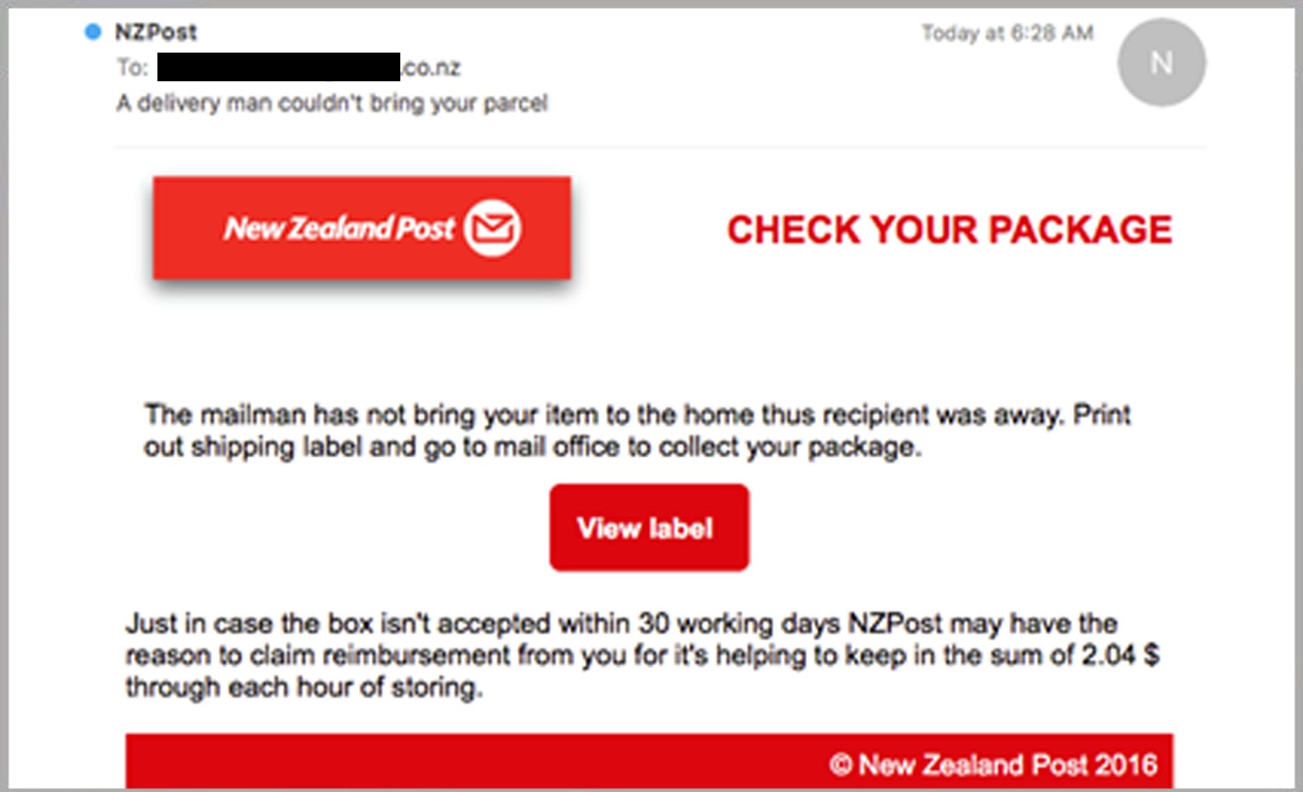This screenshot has height=792, width=1303.
Task: Select the NZPost sender name
Action: pos(154,30)
